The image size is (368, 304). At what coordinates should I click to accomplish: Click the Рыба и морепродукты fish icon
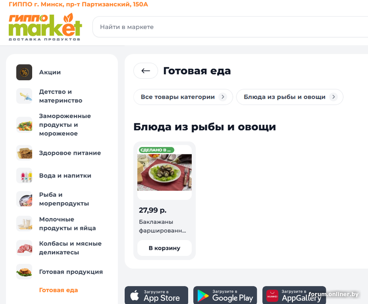coord(24,199)
